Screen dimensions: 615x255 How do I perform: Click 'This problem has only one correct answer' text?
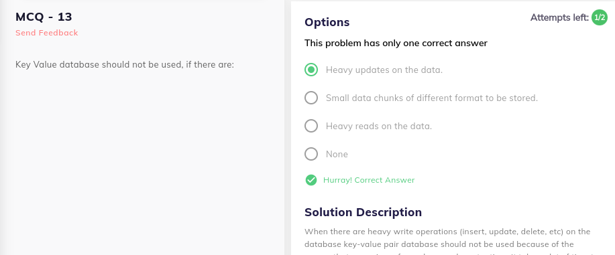(x=396, y=43)
